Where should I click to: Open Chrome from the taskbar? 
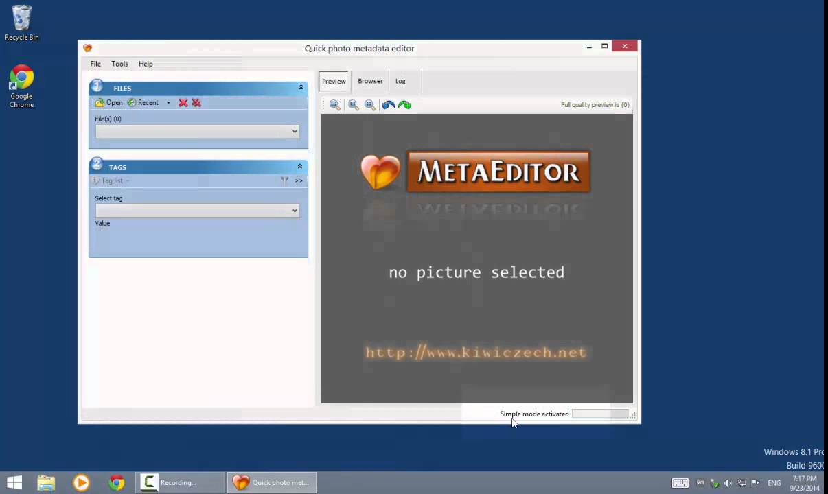pos(117,482)
